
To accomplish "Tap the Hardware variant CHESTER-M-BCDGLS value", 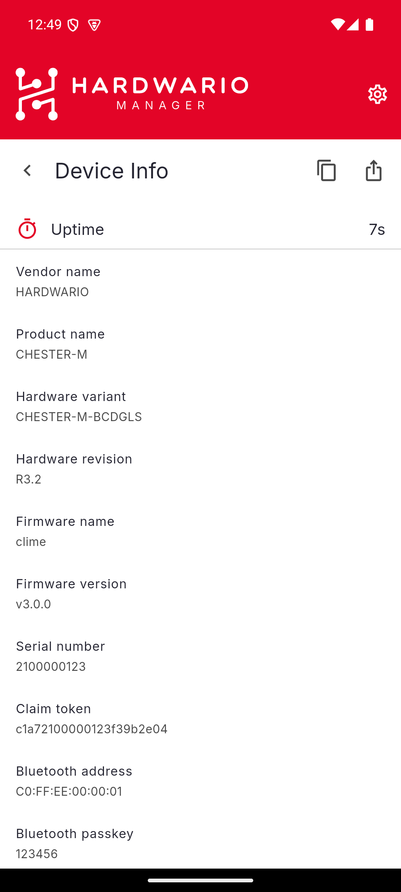I will click(x=79, y=417).
